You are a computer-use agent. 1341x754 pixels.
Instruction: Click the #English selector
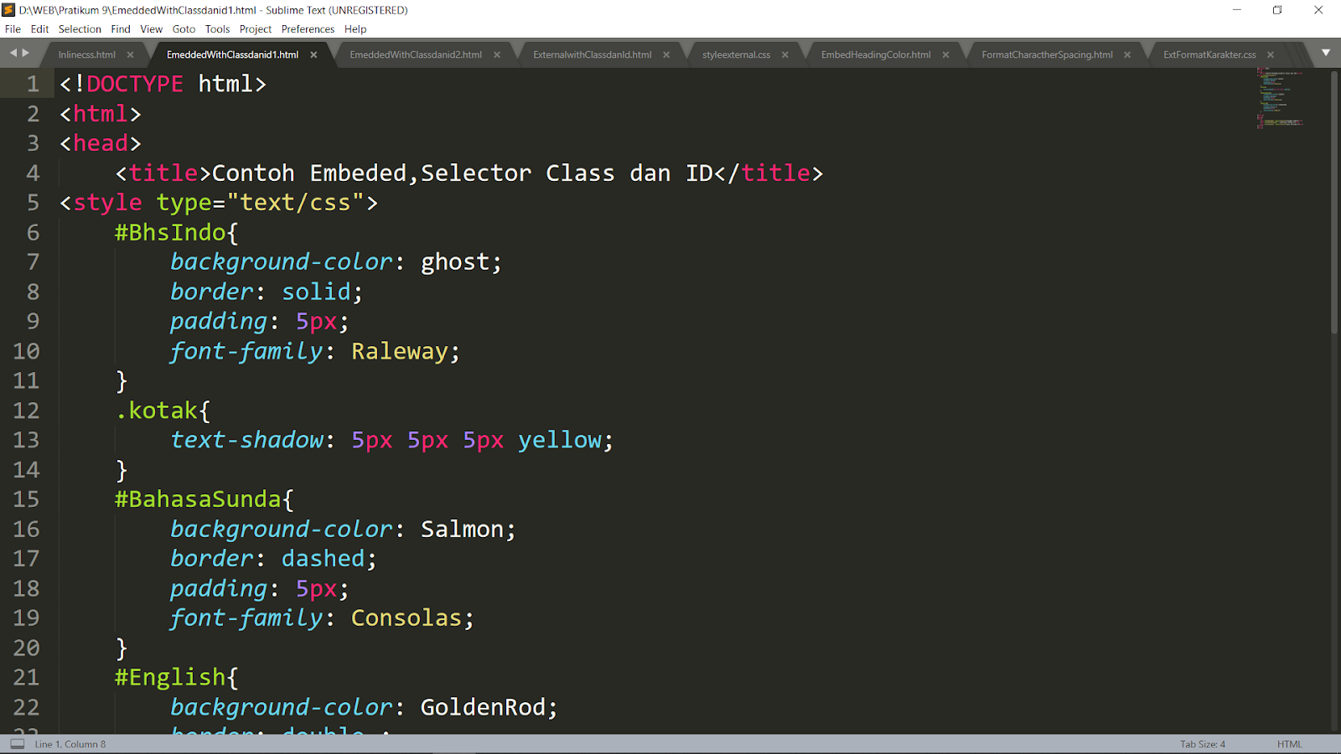(x=170, y=677)
